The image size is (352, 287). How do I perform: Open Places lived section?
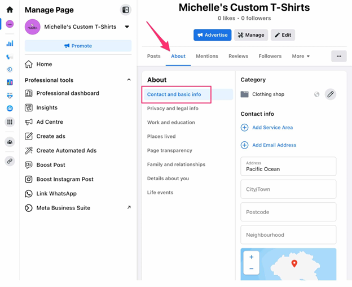tap(161, 136)
